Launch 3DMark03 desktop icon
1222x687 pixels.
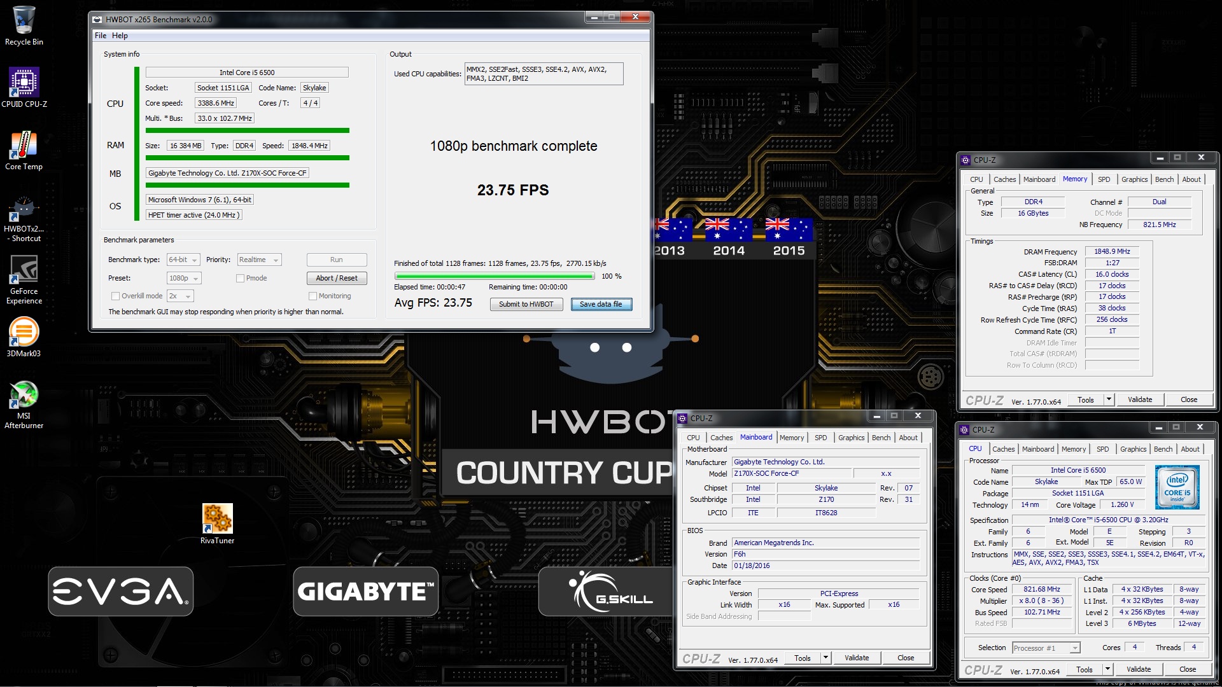point(24,337)
